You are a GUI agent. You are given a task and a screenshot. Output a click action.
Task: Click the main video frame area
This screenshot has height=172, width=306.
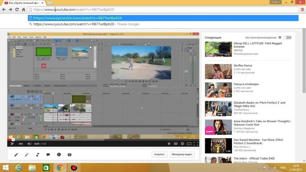[103, 86]
